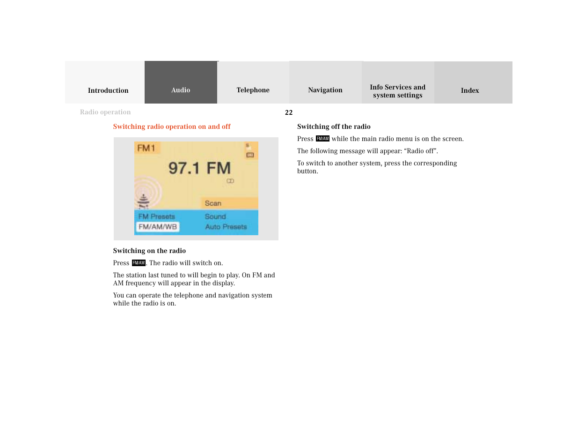Screen dimensions: 578x447
Task: Click the 97.1 FM frequency readout
Action: (x=199, y=168)
